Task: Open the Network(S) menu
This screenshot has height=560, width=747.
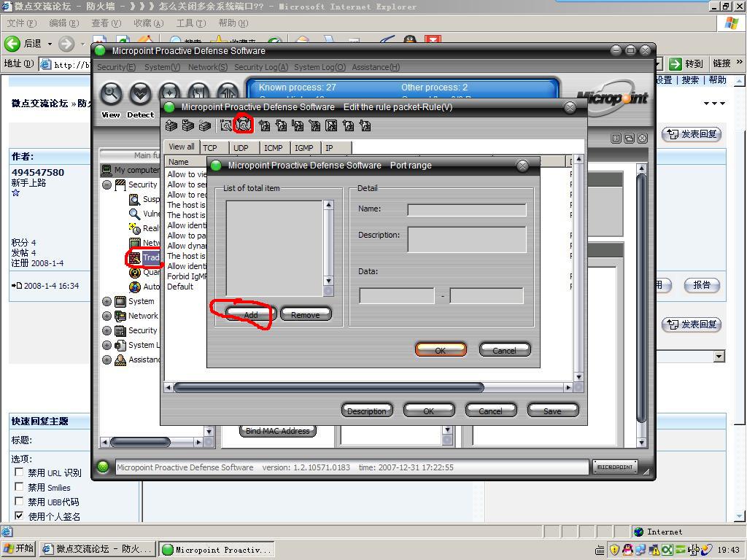Action: click(208, 67)
